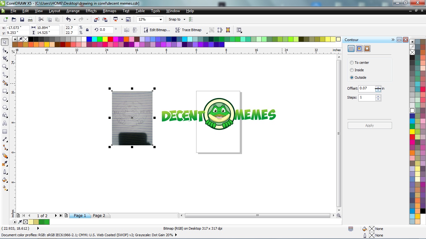Select the Smart Fill tool
Viewport: 426px width, 239px height.
pyautogui.click(x=5, y=83)
